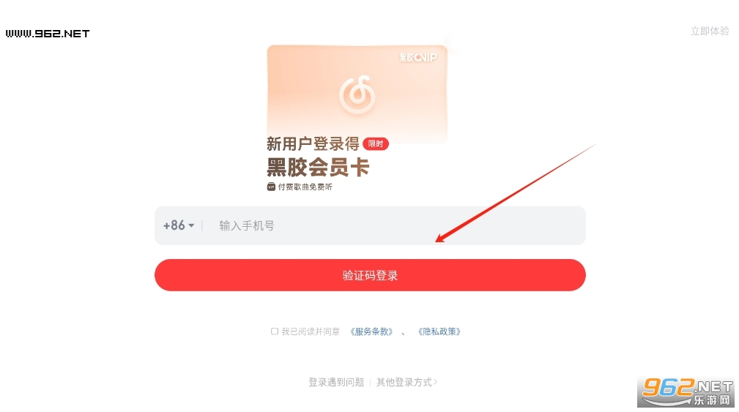Image resolution: width=739 pixels, height=412 pixels.
Task: Open the +86 country code selector
Action: (179, 225)
